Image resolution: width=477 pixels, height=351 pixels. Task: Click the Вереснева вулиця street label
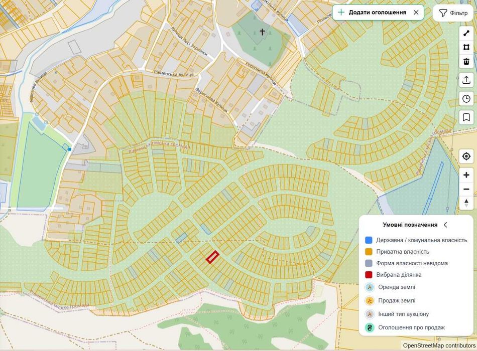click(x=211, y=100)
